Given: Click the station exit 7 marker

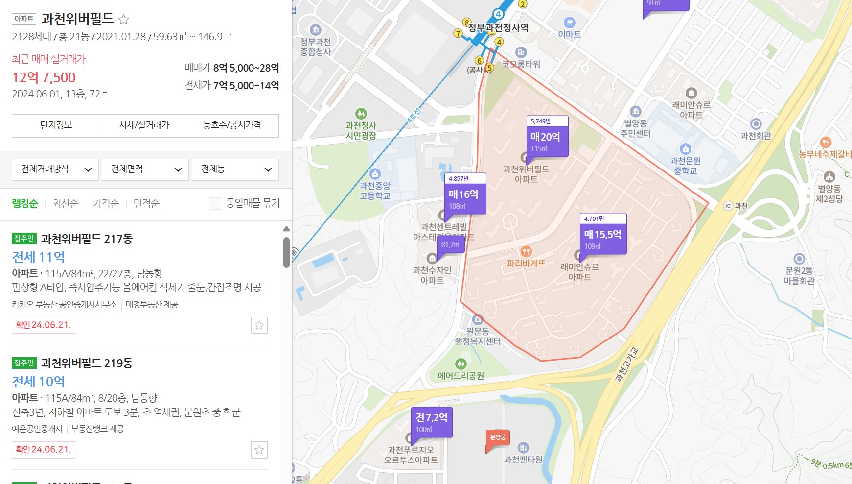Looking at the screenshot, I should 458,33.
